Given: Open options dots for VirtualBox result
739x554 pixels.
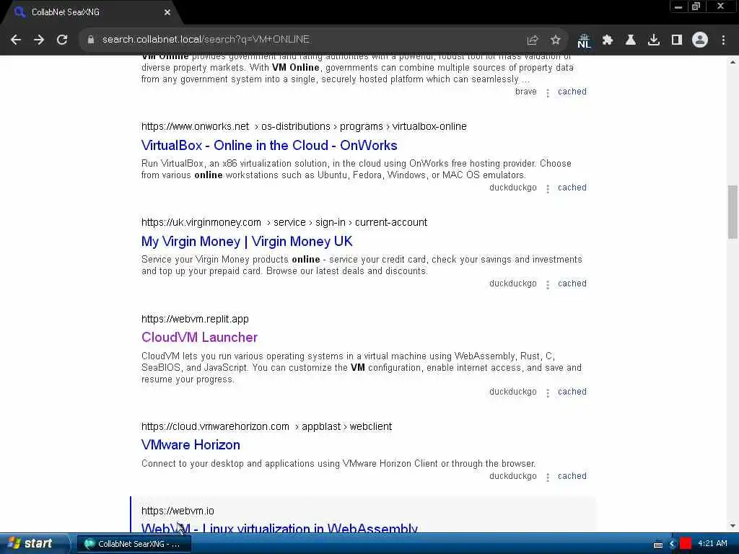Looking at the screenshot, I should point(548,189).
